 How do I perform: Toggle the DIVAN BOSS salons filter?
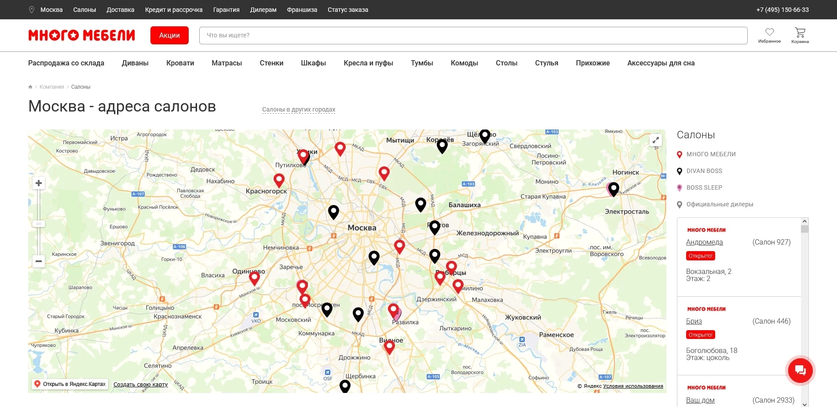[704, 171]
